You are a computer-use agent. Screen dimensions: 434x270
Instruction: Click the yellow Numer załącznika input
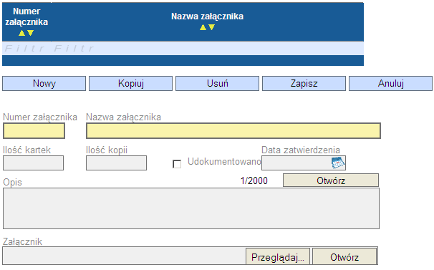(34, 131)
